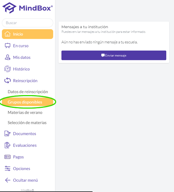Go to Materias de verano

25,112
